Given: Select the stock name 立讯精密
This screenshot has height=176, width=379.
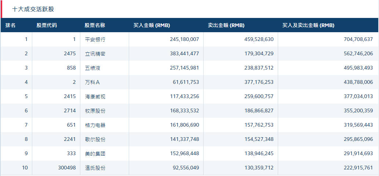Looking at the screenshot, I should tap(95, 54).
